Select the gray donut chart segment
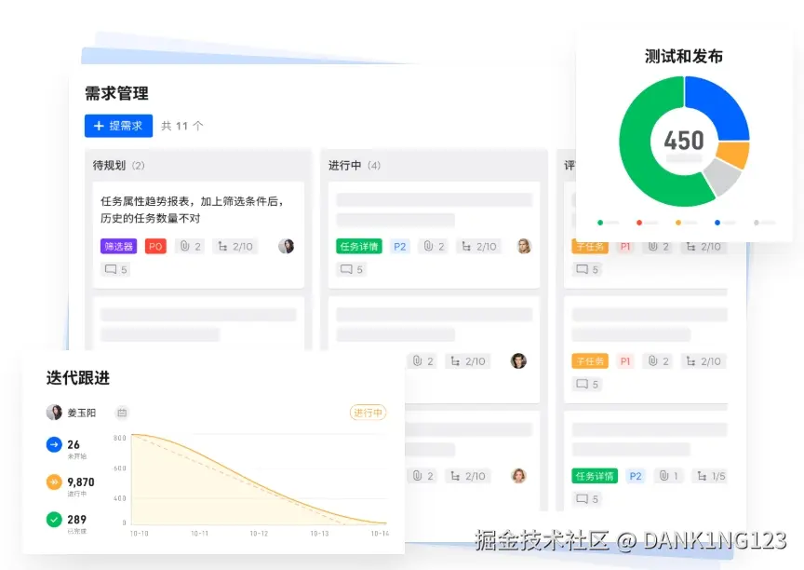Screen dimensions: 804x570 pyautogui.click(x=723, y=177)
